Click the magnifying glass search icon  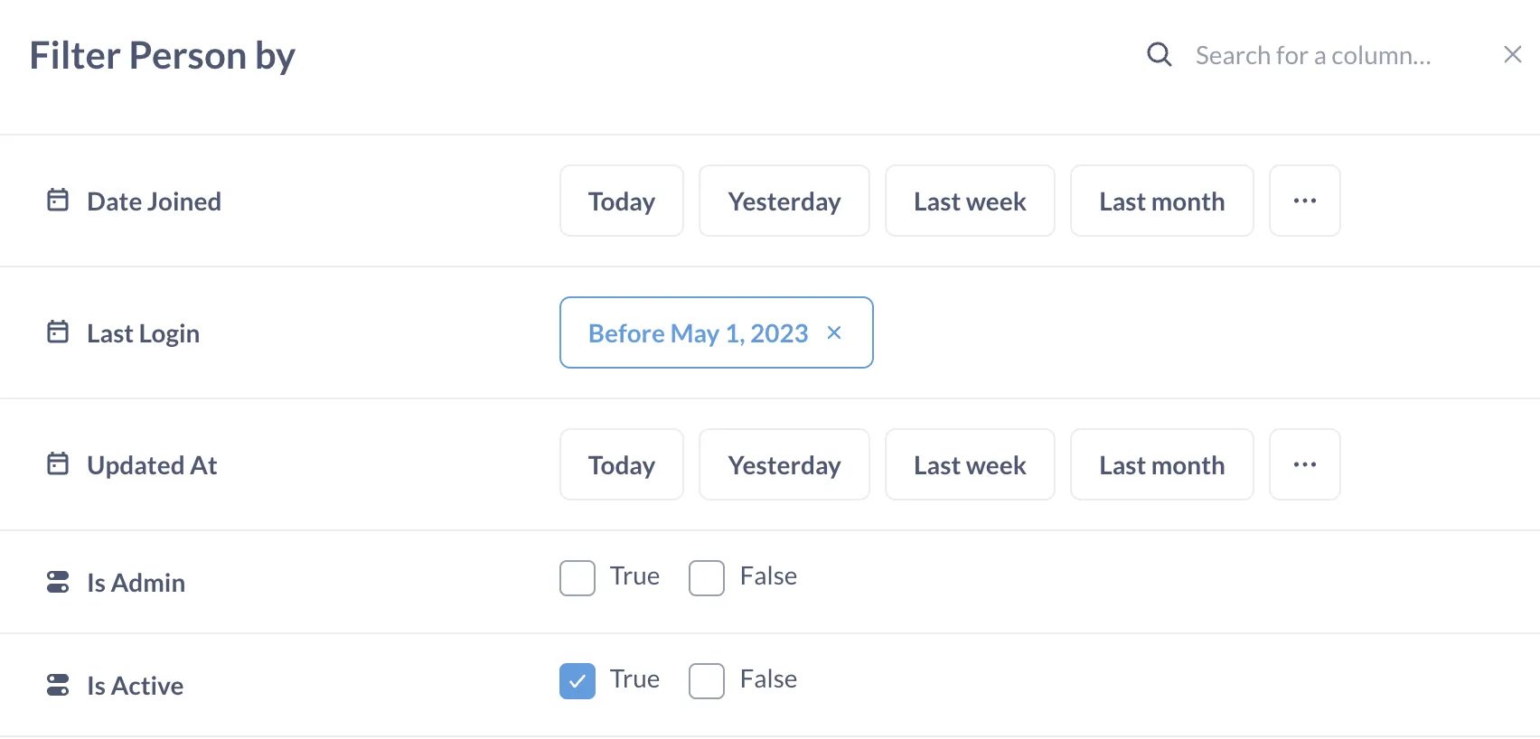pos(1160,54)
